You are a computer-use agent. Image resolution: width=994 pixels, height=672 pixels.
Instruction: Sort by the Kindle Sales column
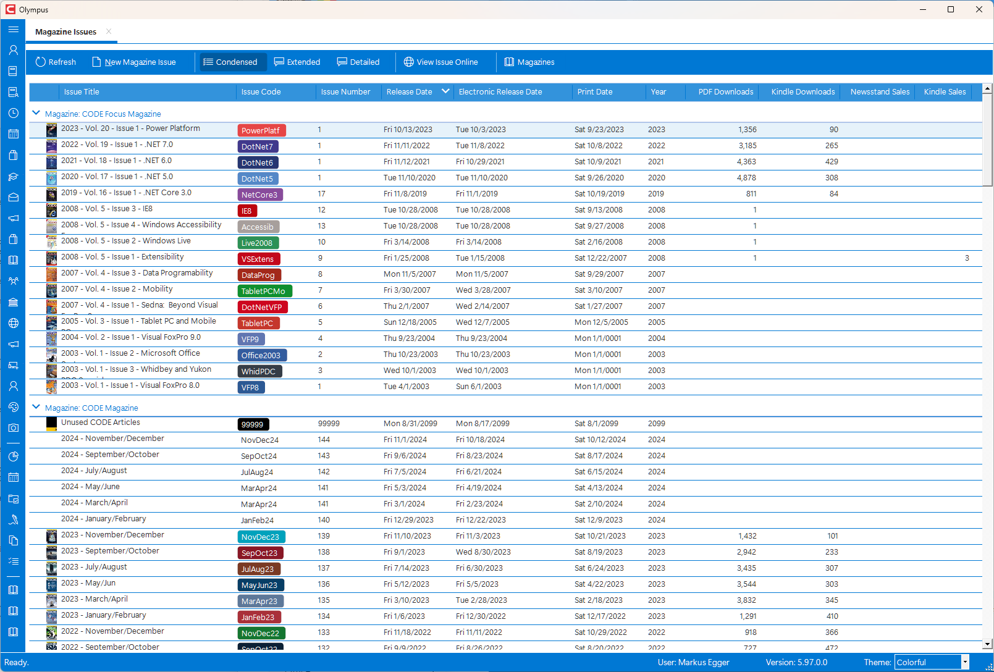945,92
